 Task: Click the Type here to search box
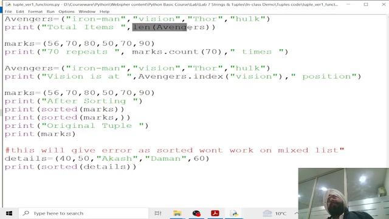tap(84, 214)
